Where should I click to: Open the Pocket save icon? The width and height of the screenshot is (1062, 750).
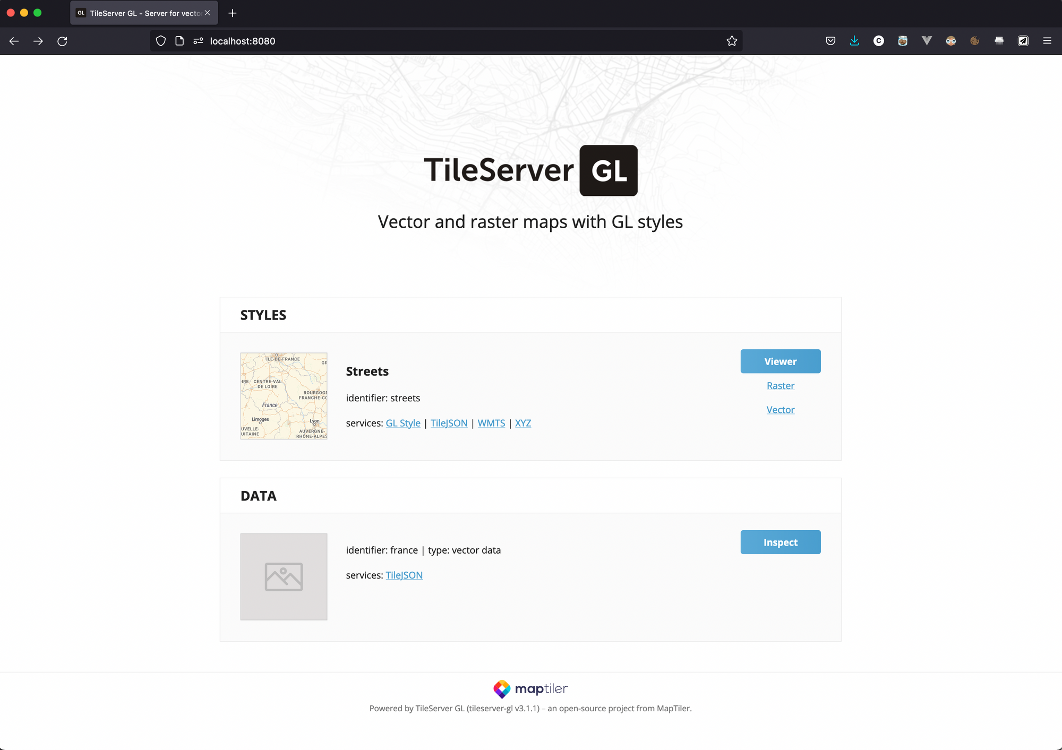(830, 41)
